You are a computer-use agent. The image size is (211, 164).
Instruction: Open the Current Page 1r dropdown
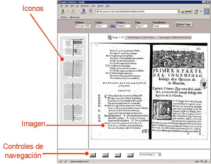[150, 154]
